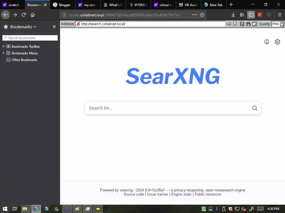Switch to the my user tab

click(88, 5)
